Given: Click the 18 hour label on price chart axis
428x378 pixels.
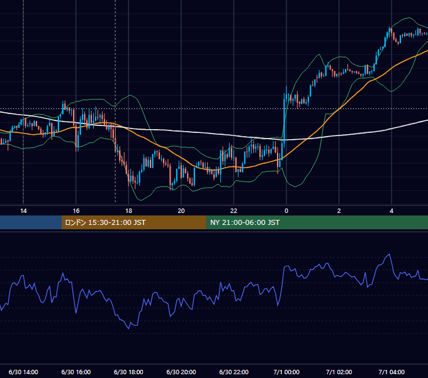Looking at the screenshot, I should [x=128, y=211].
